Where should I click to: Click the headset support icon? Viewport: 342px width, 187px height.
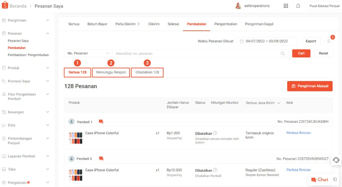point(336,160)
